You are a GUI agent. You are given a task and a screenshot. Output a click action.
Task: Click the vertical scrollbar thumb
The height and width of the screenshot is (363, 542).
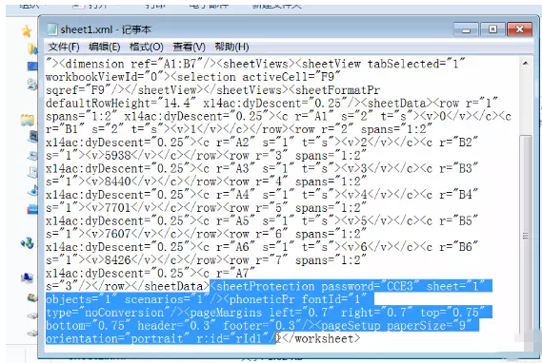tap(526, 236)
